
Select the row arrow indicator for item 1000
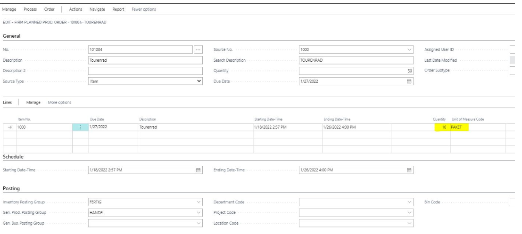(x=9, y=127)
